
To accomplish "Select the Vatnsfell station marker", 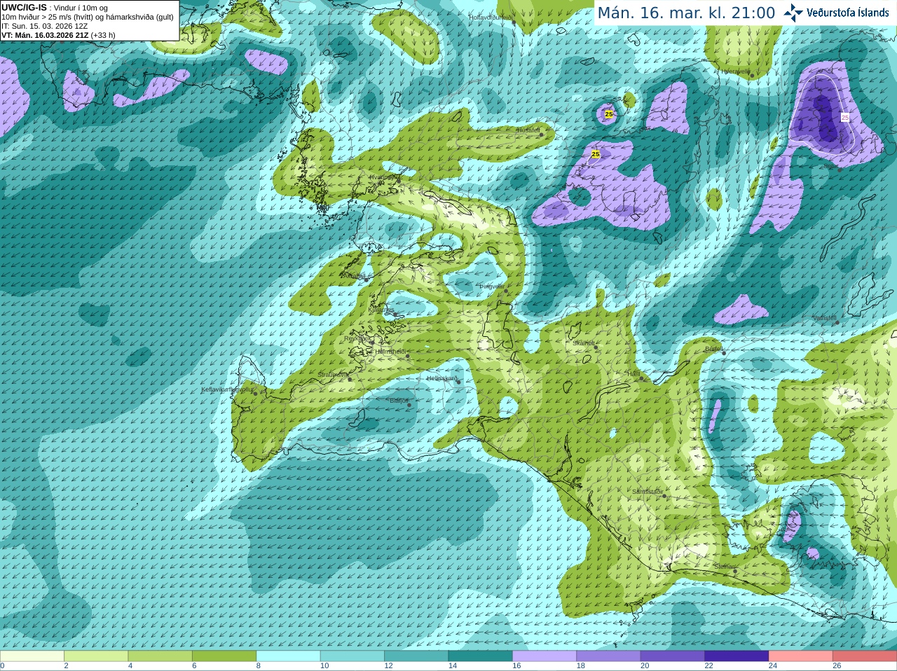I will 837,322.
